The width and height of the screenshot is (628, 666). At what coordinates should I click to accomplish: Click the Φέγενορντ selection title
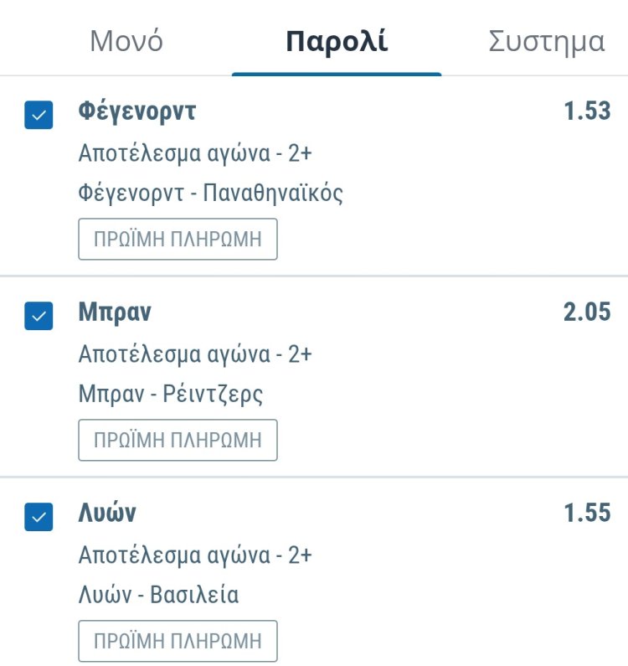(x=136, y=111)
